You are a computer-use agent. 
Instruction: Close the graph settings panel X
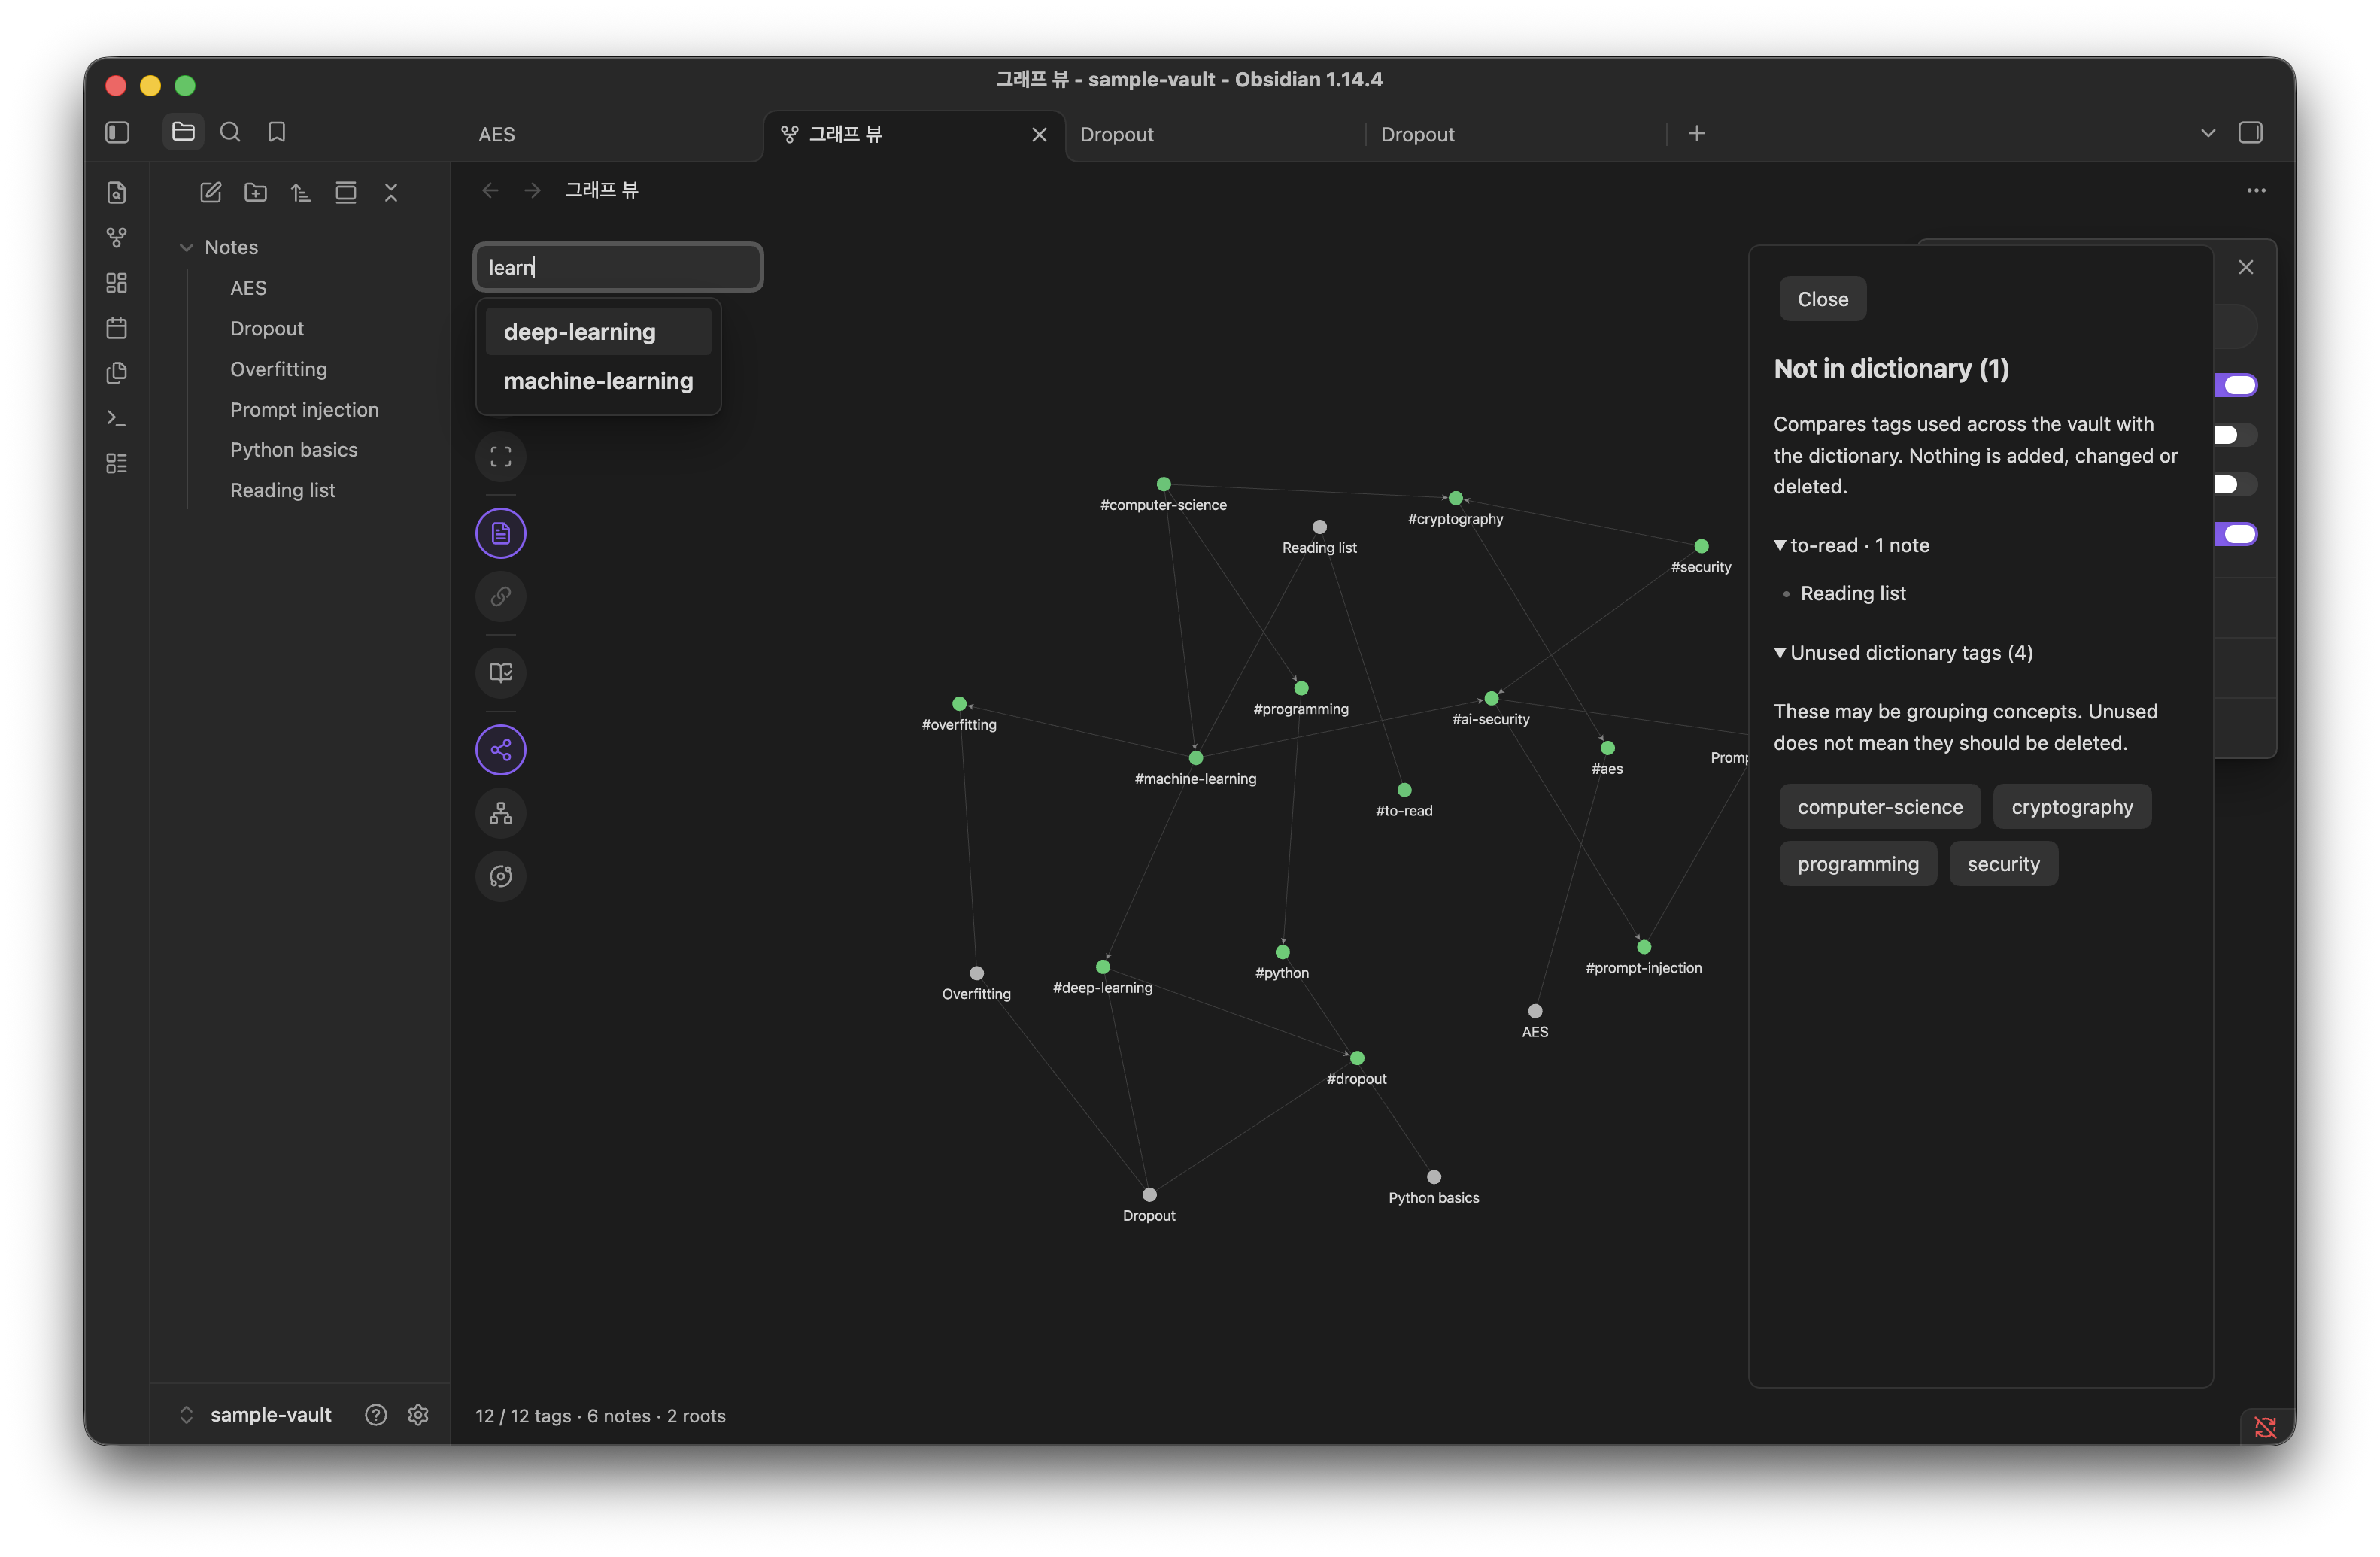point(2246,267)
